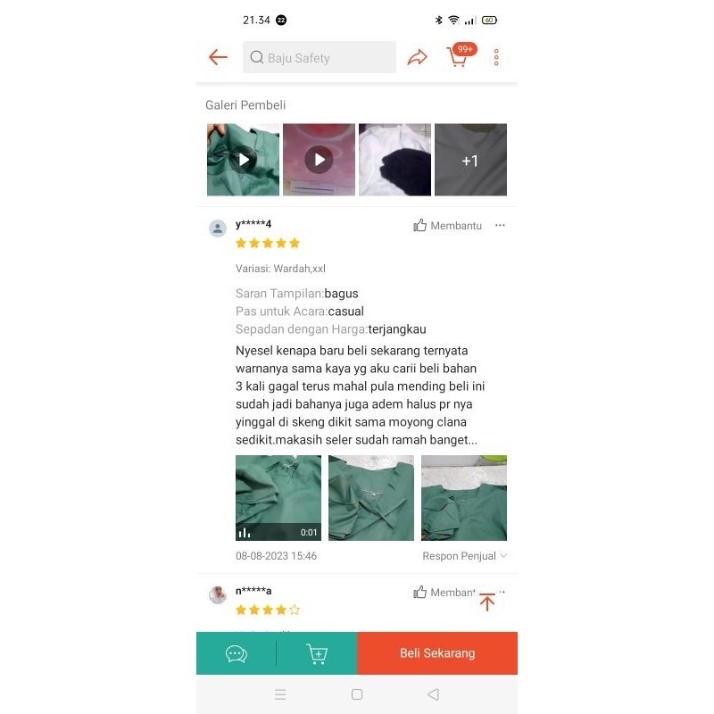Play the second pink gallery video
Viewport: 714px width, 714px height.
click(x=319, y=160)
